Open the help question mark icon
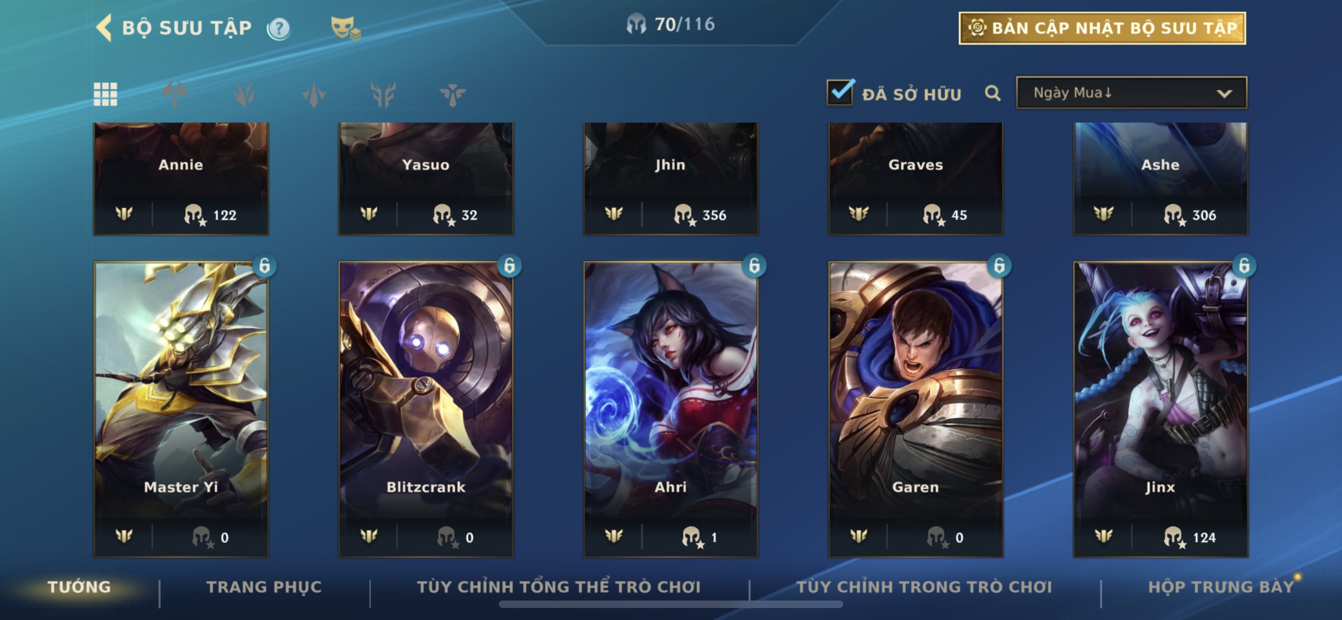The image size is (1342, 620). [x=279, y=28]
